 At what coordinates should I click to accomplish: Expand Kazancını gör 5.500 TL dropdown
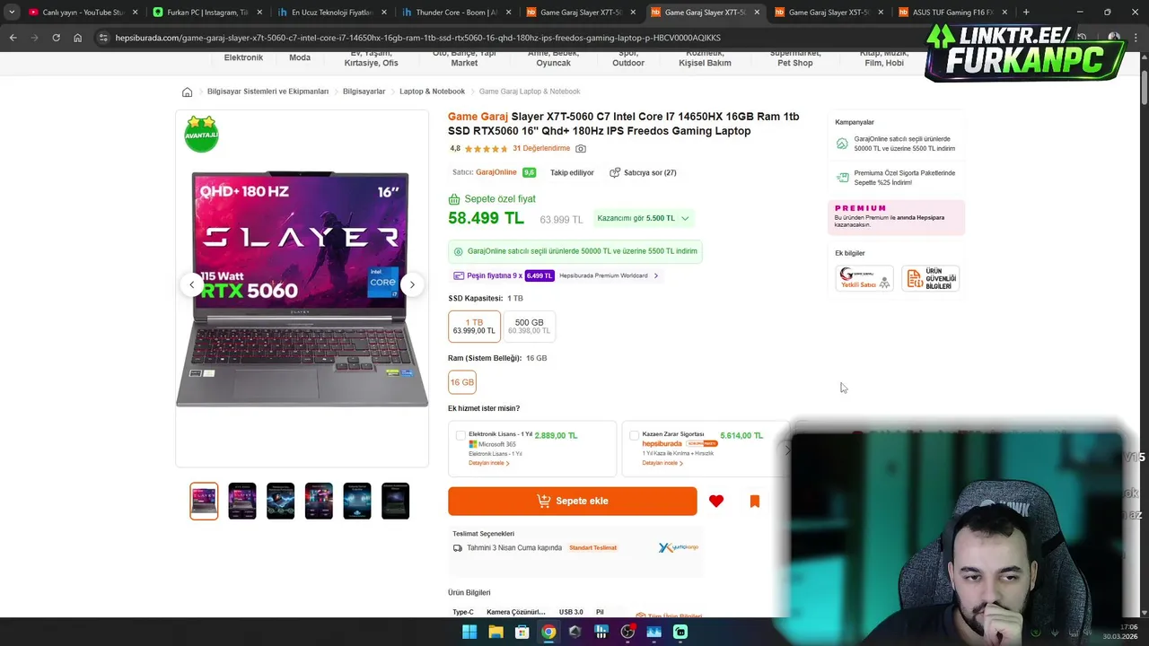point(644,218)
